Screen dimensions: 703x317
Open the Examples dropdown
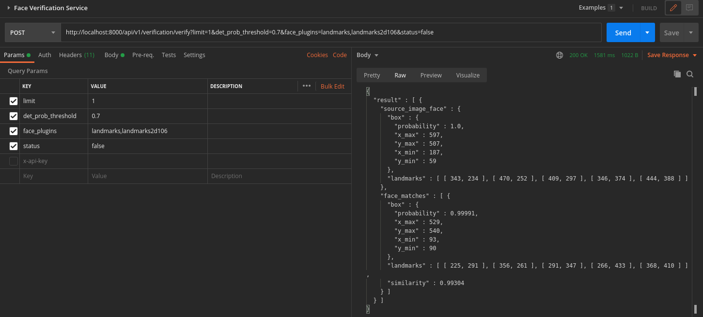[x=621, y=8]
